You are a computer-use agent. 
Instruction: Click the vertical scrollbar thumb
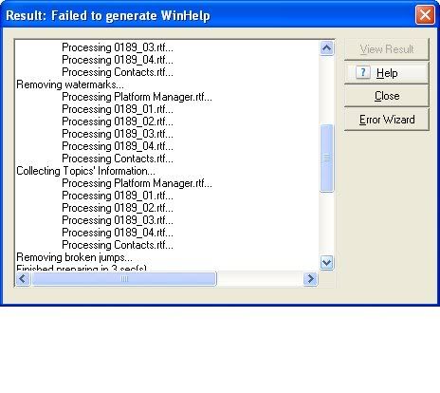pyautogui.click(x=326, y=158)
